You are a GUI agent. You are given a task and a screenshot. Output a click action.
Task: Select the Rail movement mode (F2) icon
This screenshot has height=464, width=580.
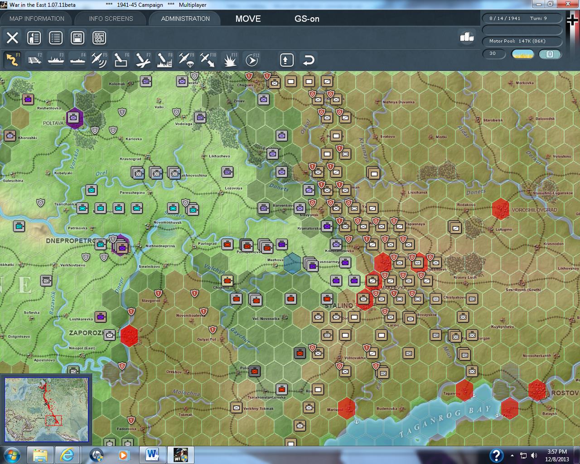tap(34, 60)
